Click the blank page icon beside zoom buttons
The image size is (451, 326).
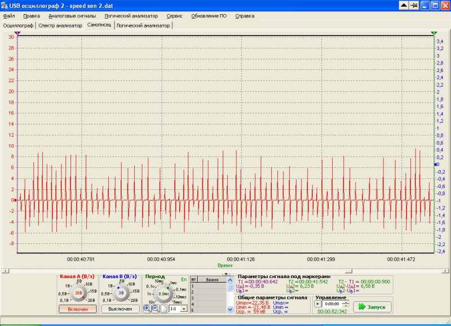point(163,309)
